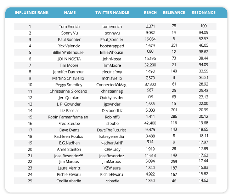
Task: Click the RELEVANCE column header
Action: (x=174, y=13)
